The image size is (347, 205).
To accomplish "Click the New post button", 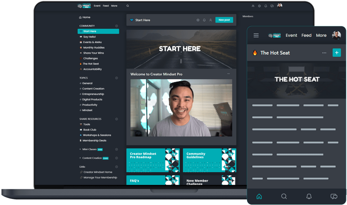I will point(224,20).
